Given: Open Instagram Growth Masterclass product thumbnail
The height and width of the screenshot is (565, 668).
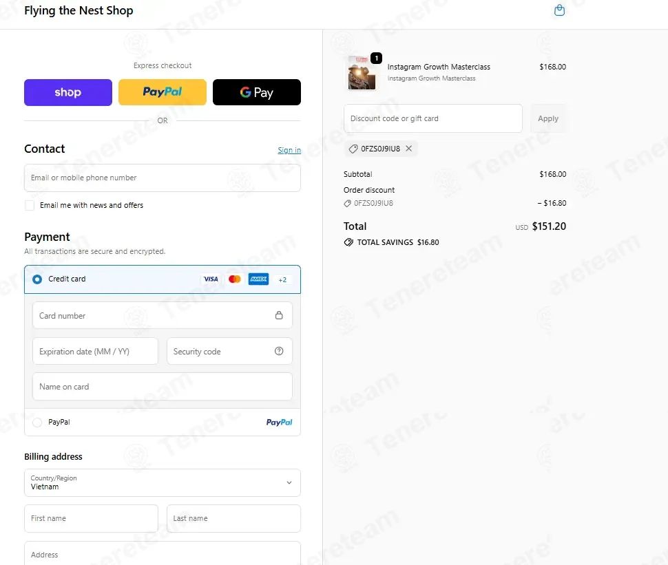Looking at the screenshot, I should (362, 73).
